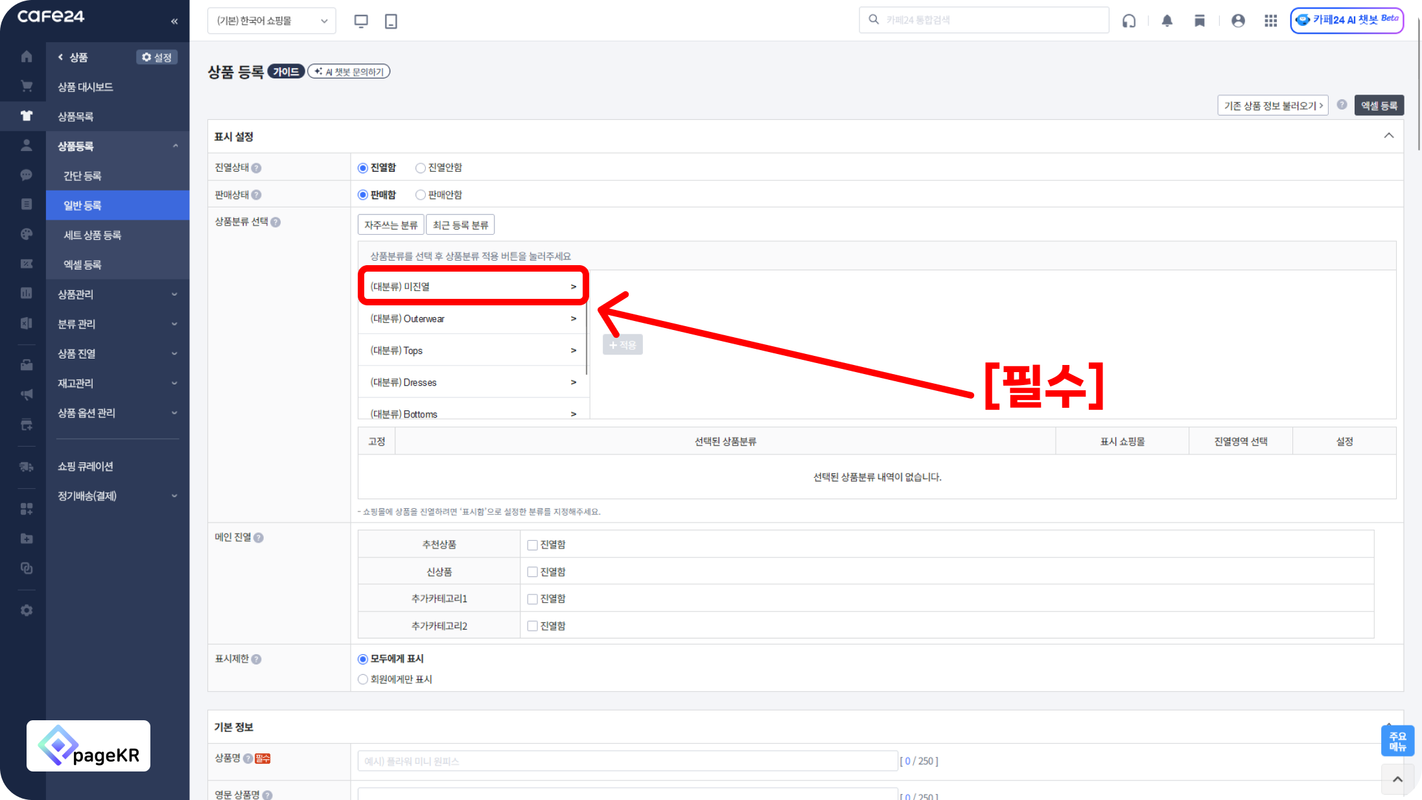Open the shopping cart orders icon
Viewport: 1422px width, 800px height.
coord(27,86)
